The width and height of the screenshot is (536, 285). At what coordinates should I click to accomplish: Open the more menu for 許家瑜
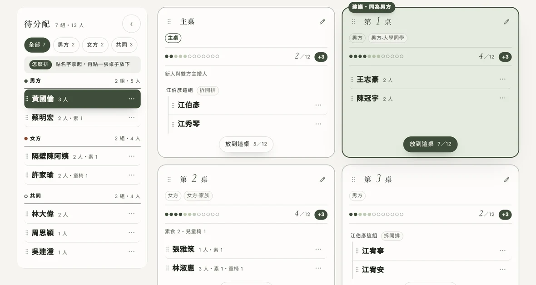pos(132,175)
